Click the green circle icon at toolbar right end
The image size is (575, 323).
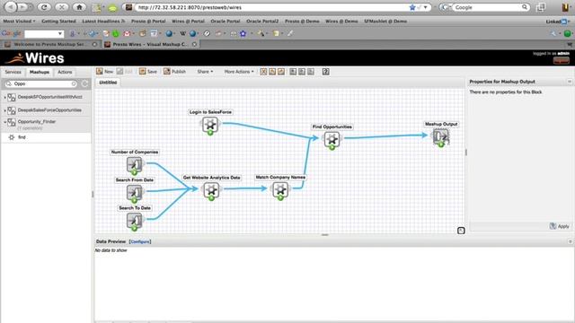point(567,34)
